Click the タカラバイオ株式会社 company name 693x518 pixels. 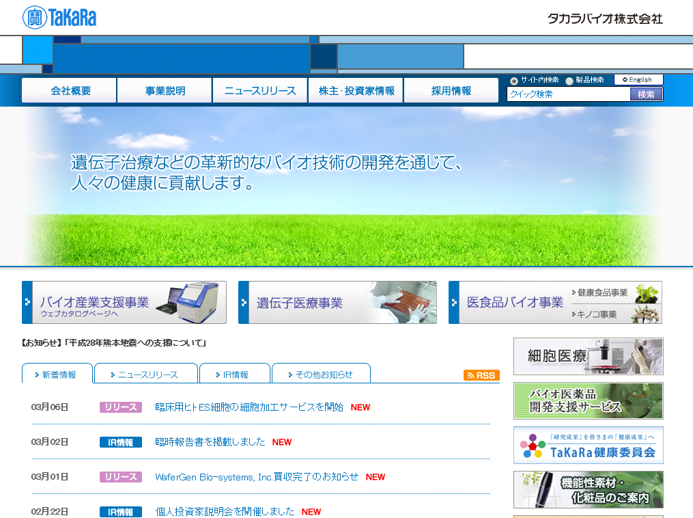pos(605,18)
